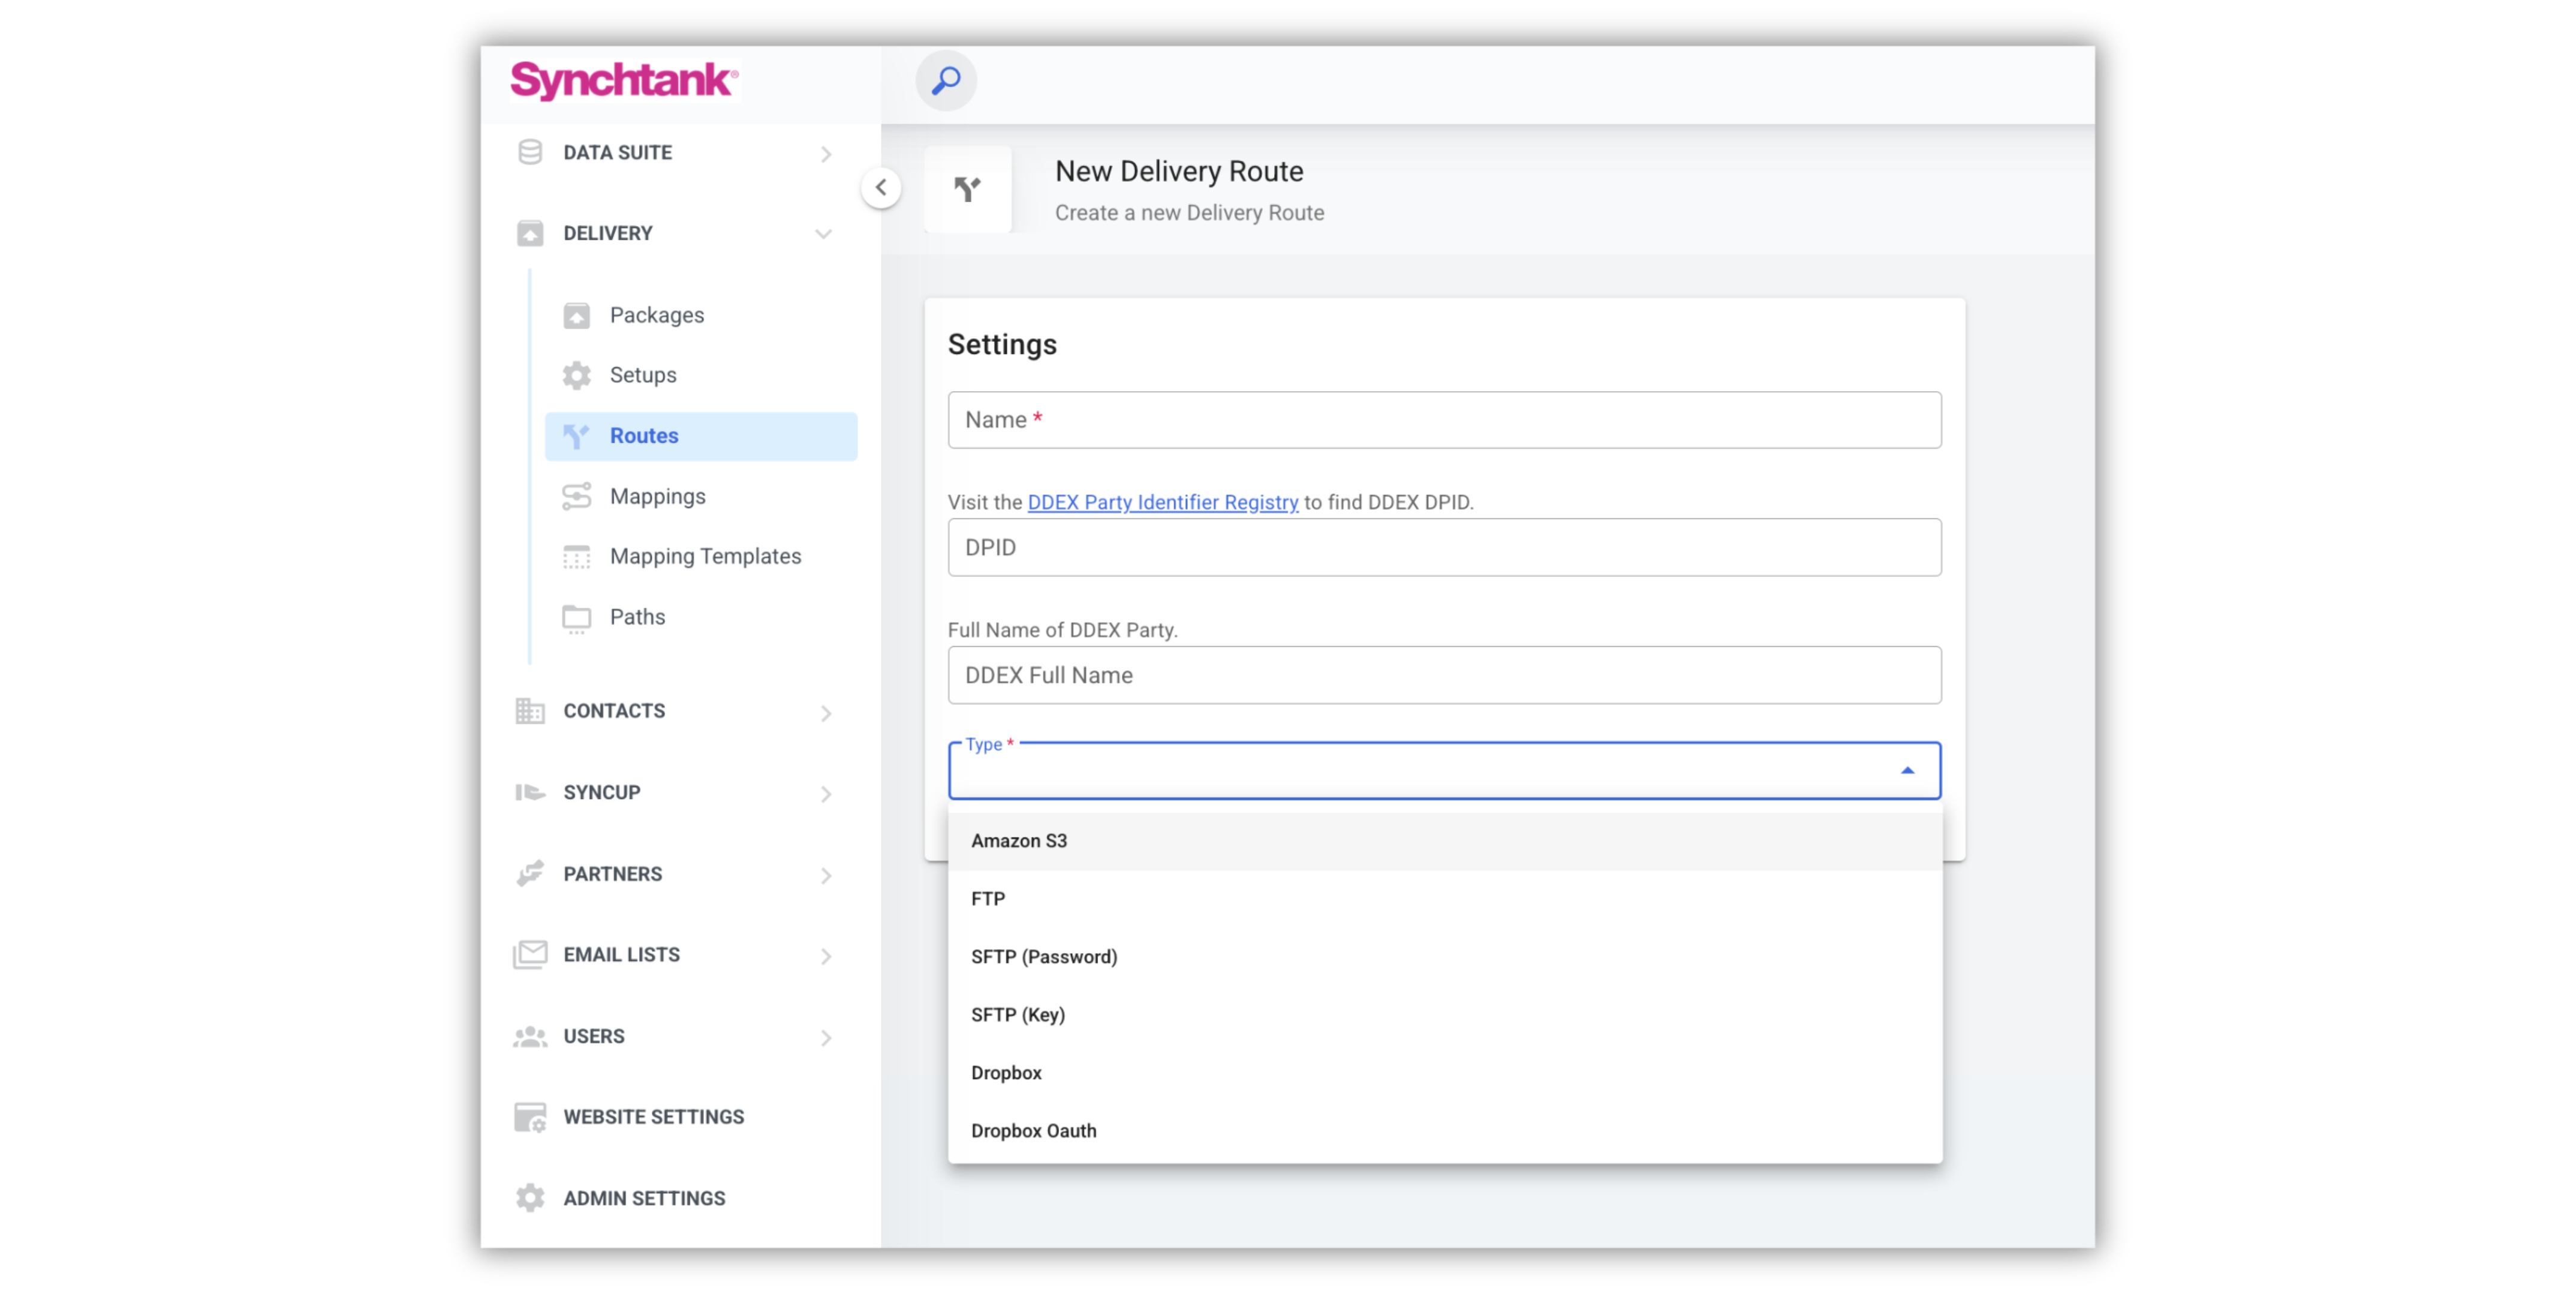
Task: Click the Routes fork icon in sidebar
Action: click(577, 436)
